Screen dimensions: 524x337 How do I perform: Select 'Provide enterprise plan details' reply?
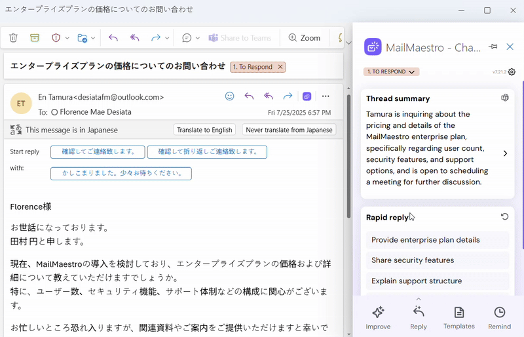point(438,240)
